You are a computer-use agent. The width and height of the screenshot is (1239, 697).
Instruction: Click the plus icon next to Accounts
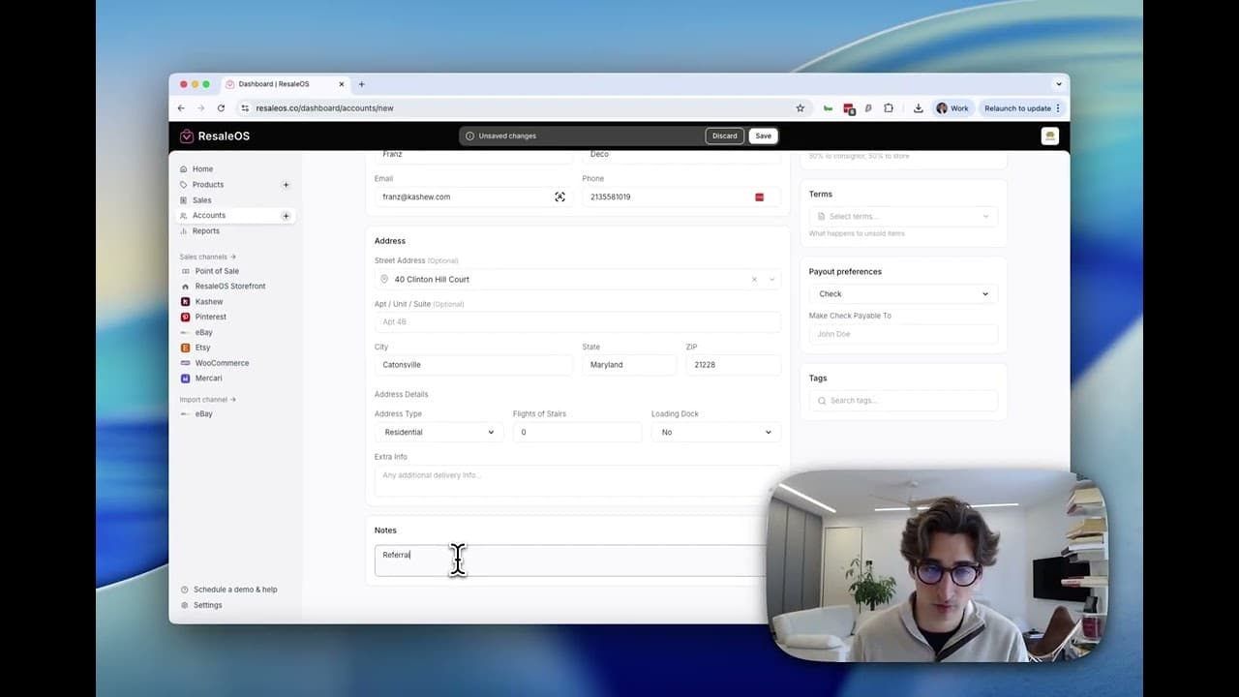click(x=286, y=215)
